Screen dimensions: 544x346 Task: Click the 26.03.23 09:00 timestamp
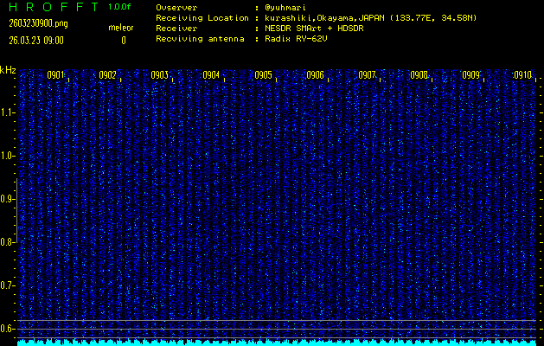35,40
